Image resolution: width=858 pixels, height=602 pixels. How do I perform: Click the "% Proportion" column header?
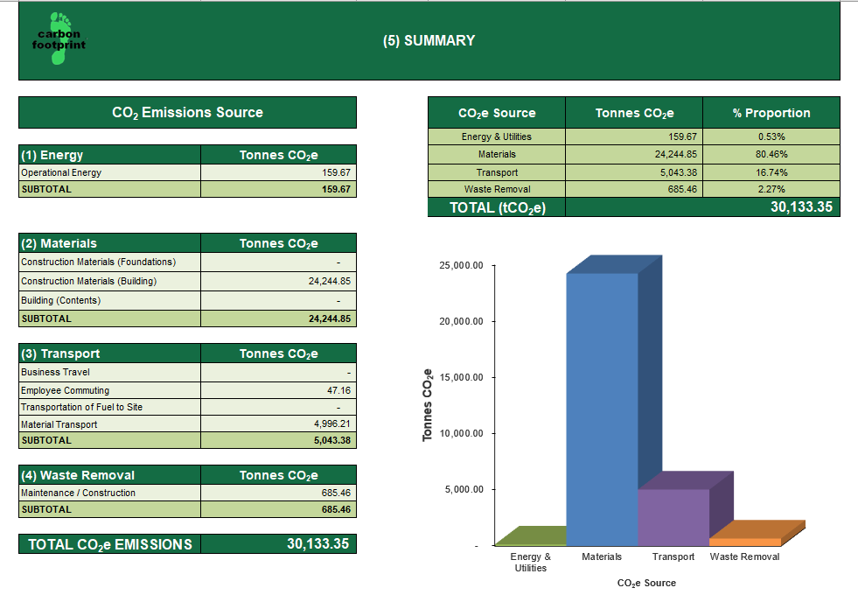click(771, 113)
